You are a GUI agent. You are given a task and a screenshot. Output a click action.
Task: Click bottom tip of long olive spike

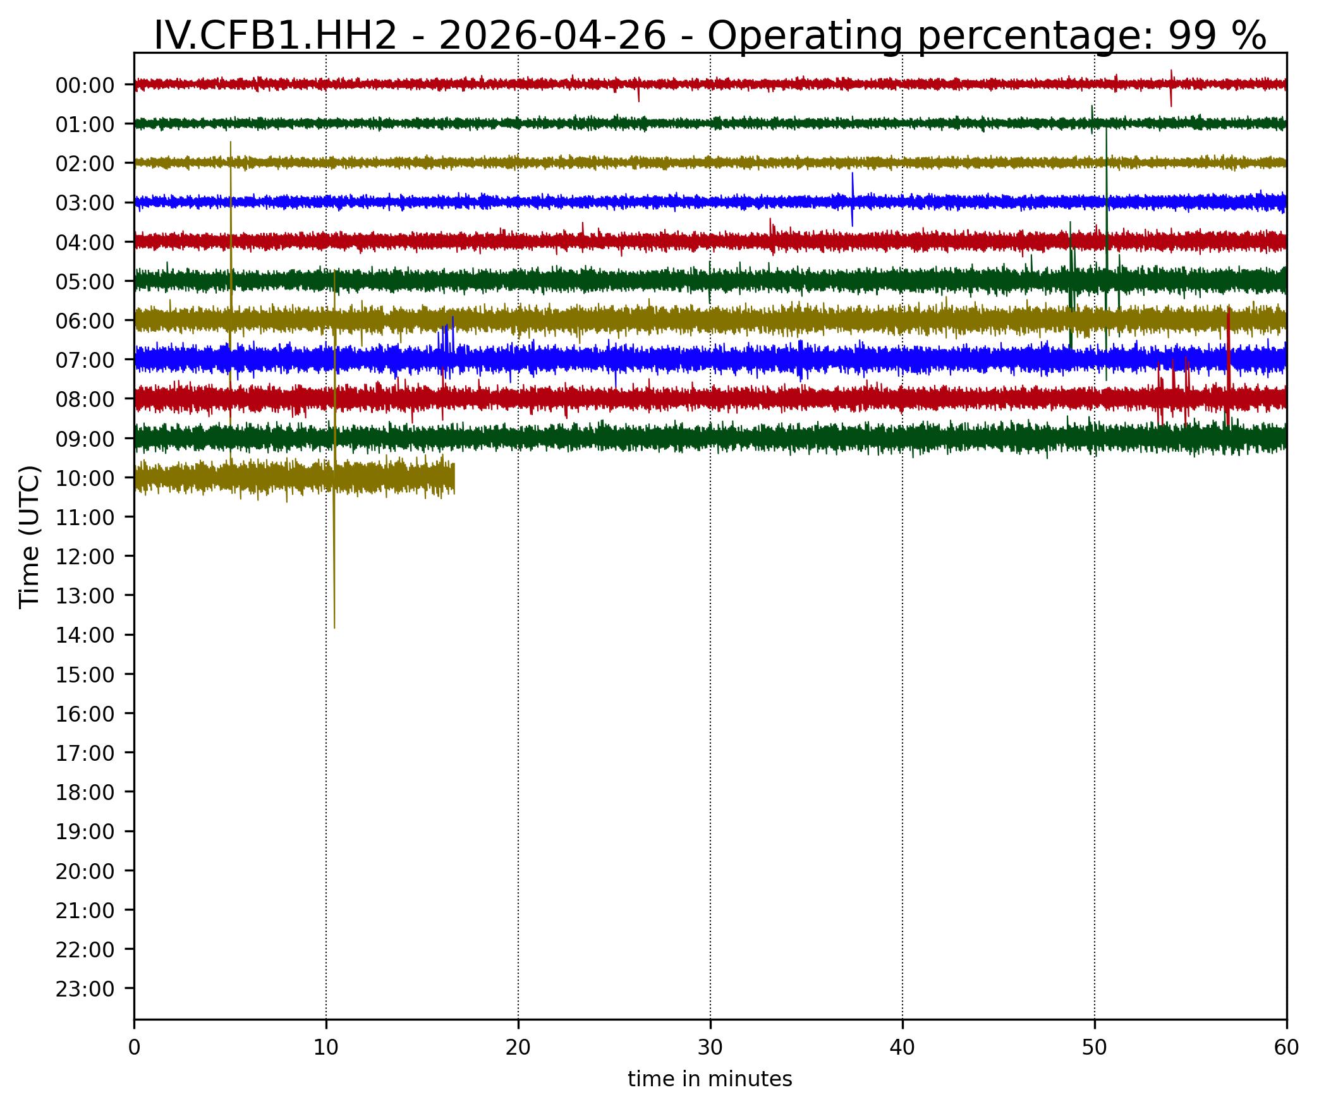(334, 626)
